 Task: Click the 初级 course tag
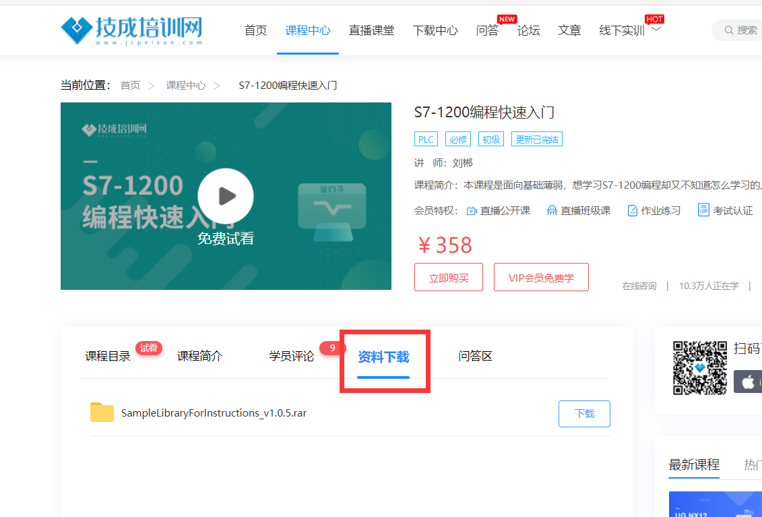[491, 139]
